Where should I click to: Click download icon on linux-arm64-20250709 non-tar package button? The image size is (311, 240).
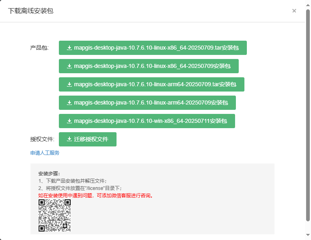click(x=69, y=103)
